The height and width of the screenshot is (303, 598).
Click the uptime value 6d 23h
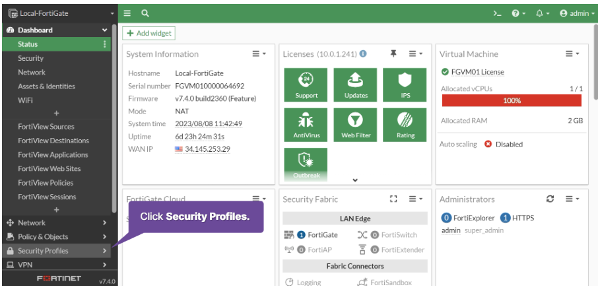(199, 137)
